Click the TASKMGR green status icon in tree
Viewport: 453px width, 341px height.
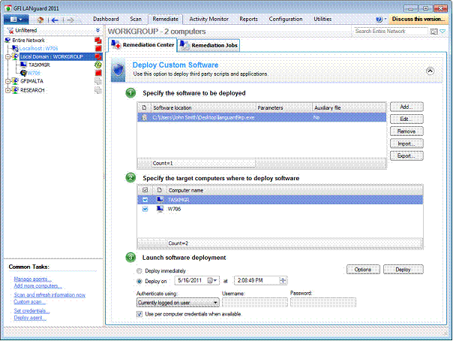coord(98,65)
